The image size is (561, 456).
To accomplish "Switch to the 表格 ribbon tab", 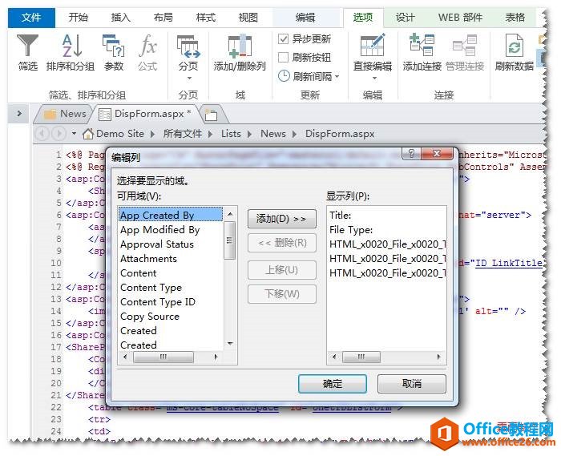I will pyautogui.click(x=515, y=18).
